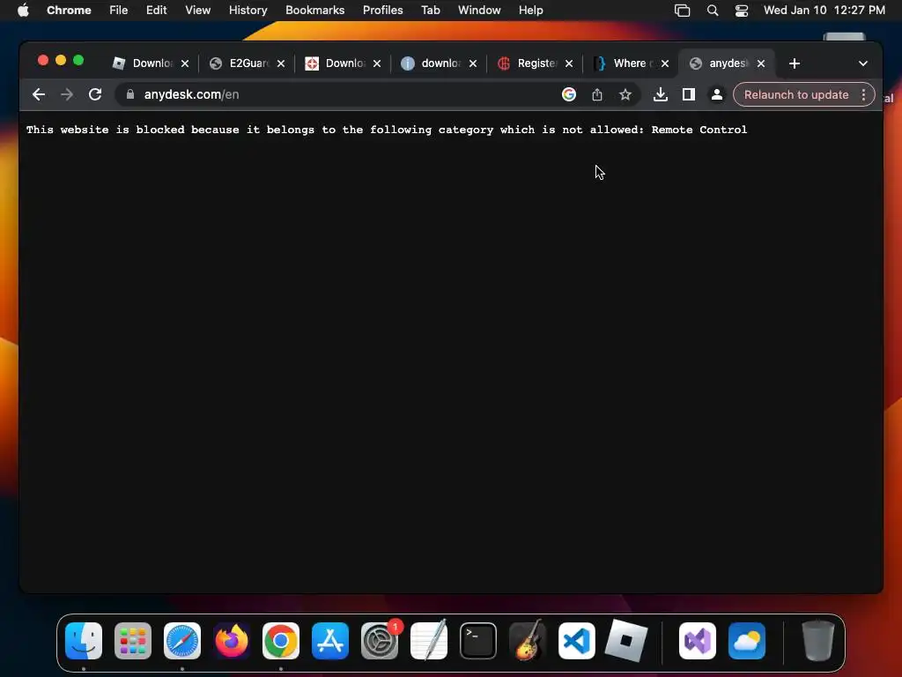Open the Apple menu

coord(23,11)
